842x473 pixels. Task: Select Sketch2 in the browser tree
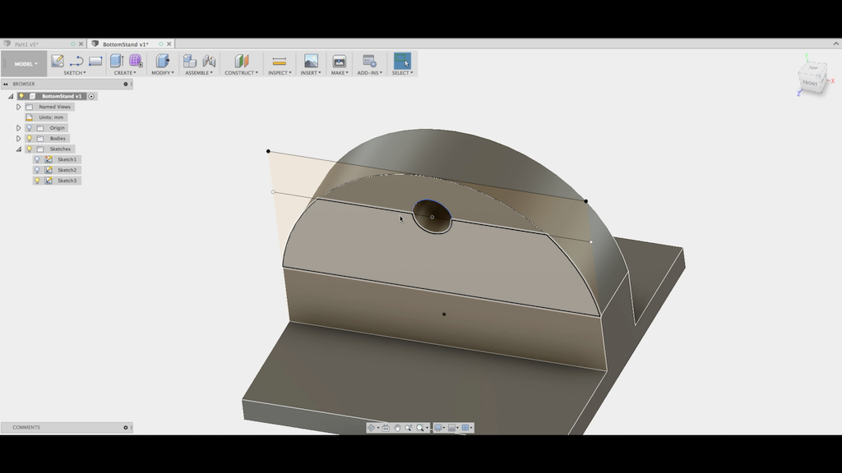[x=67, y=170]
